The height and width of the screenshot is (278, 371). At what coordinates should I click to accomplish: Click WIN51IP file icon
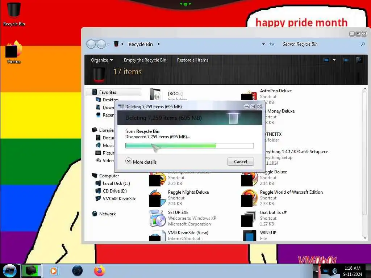(249, 235)
